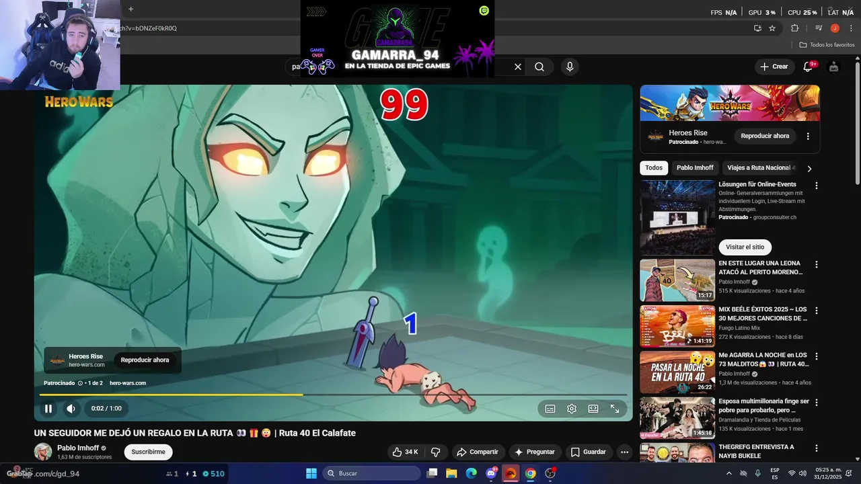
Task: Open File Explorer from taskbar
Action: [x=452, y=473]
